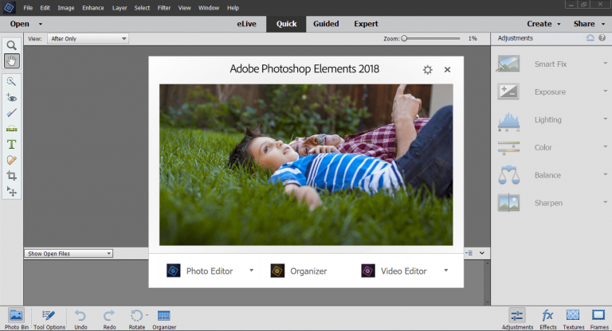Open Video Editor dropdown arrow

[445, 271]
